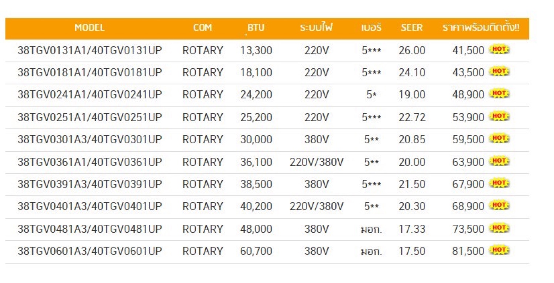This screenshot has width=554, height=283.
Task: Click the MODEL column header
Action: coord(89,28)
